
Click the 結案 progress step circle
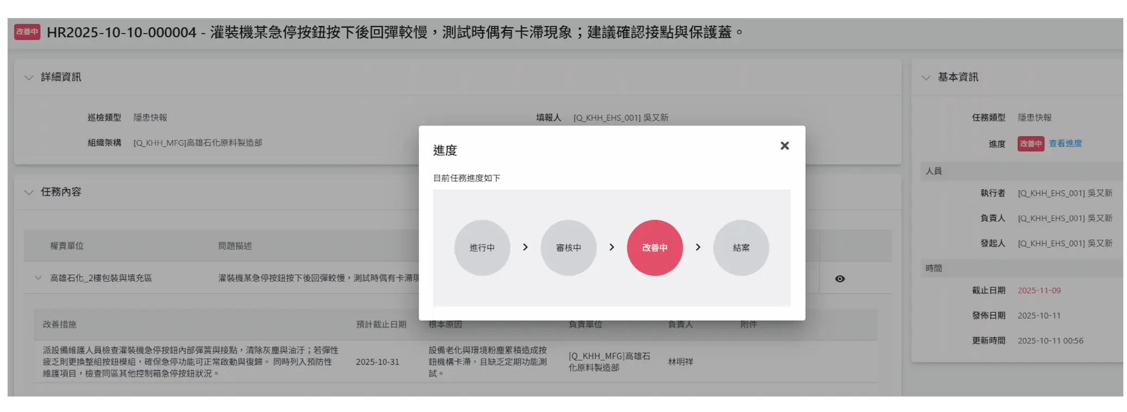click(741, 248)
